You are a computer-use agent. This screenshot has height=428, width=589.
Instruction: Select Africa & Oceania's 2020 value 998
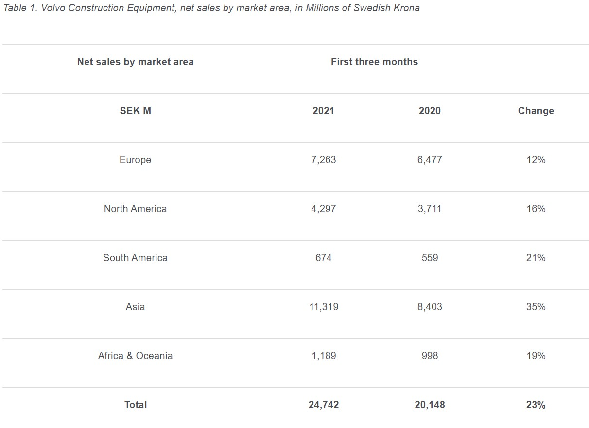430,356
